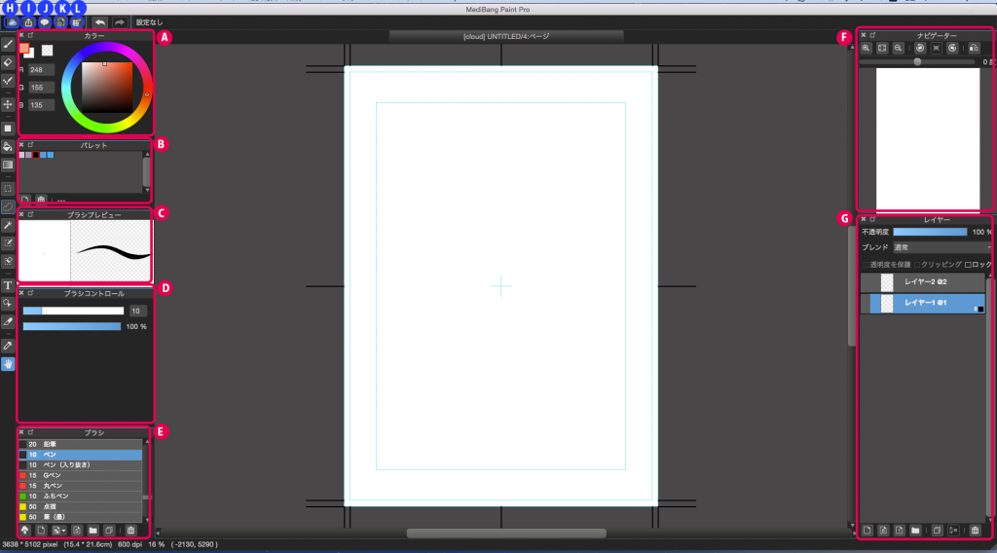The image size is (997, 553).
Task: Select the 鉛筆 brush
Action: (80, 444)
